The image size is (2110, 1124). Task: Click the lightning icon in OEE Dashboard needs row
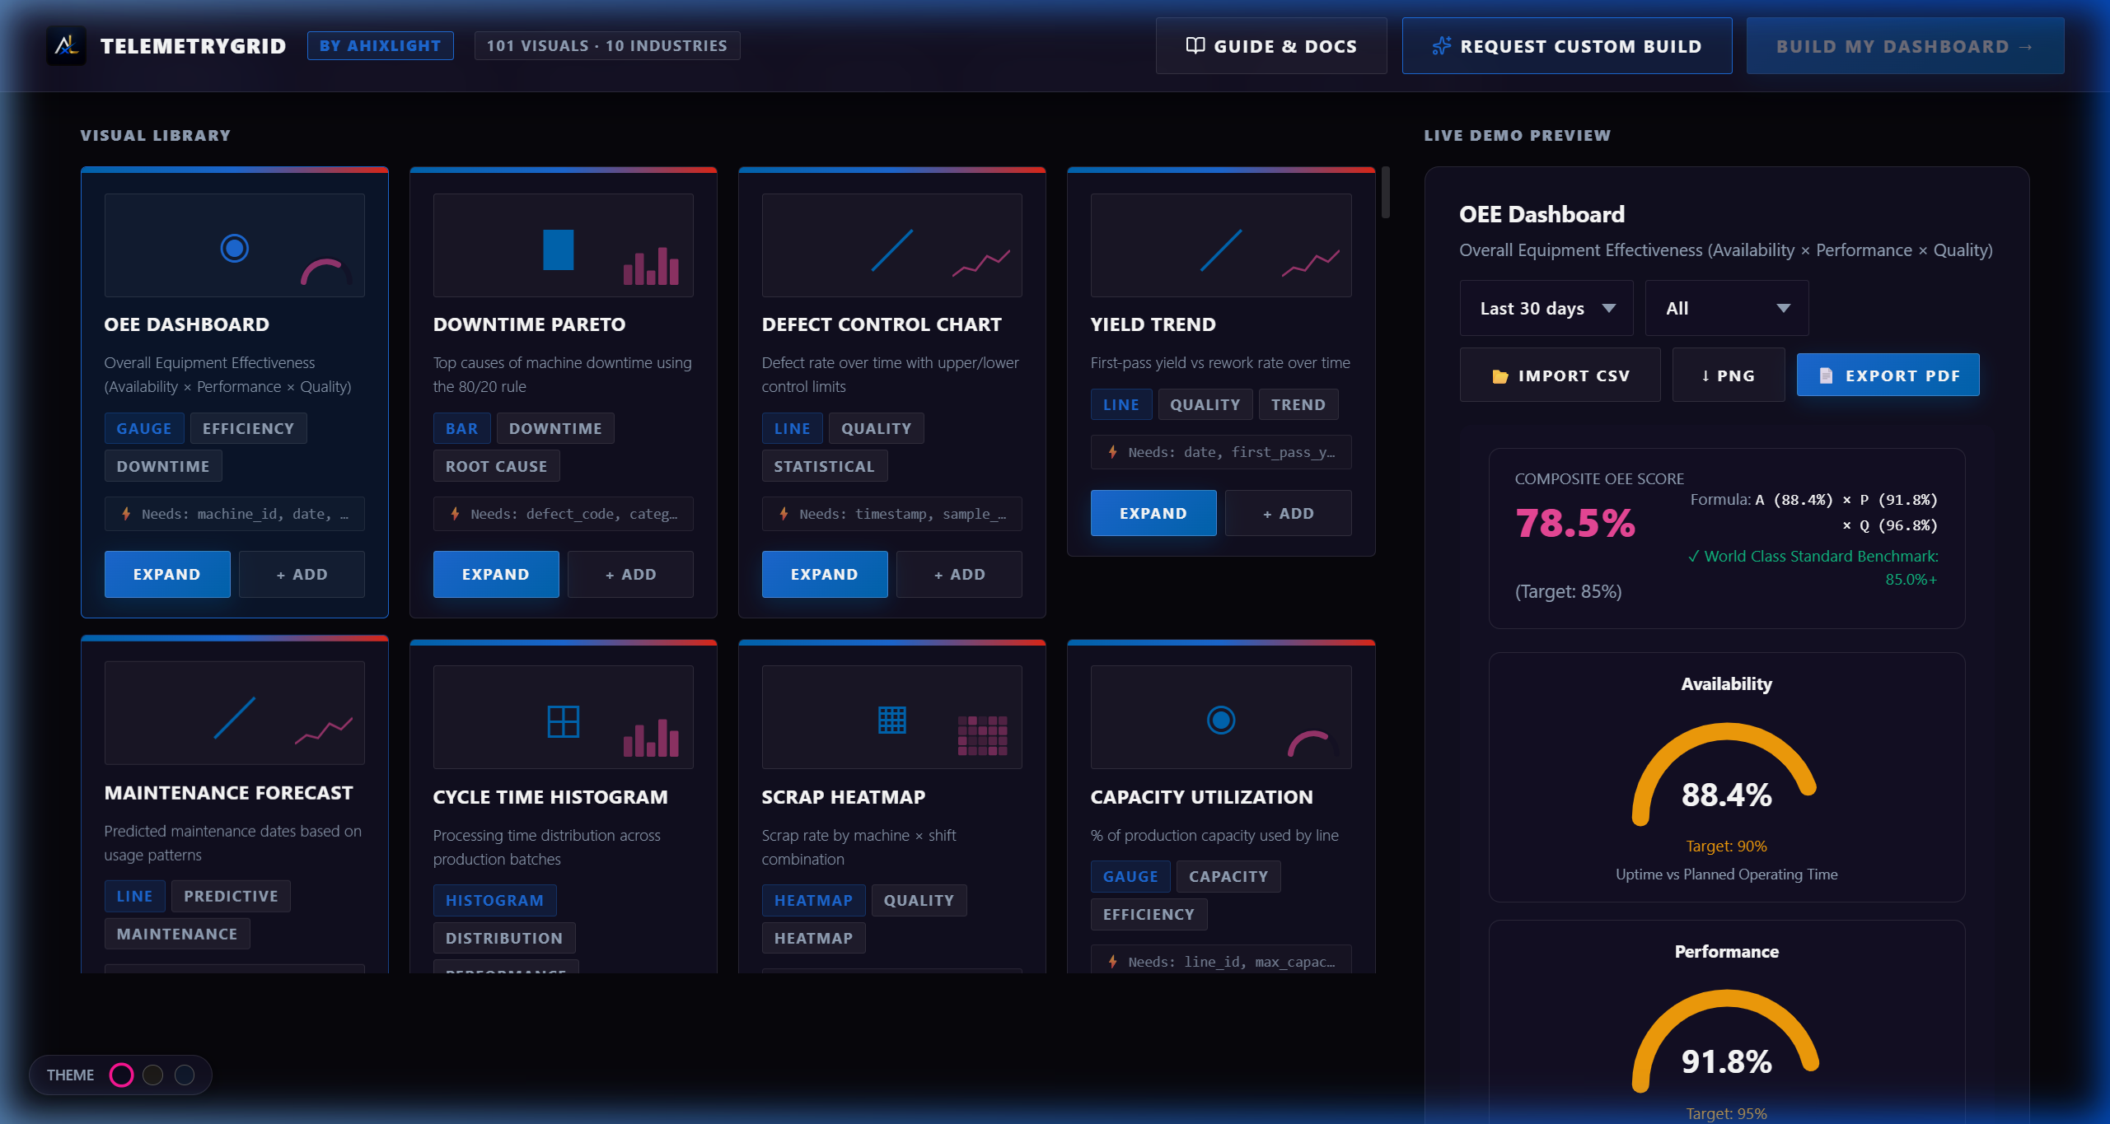point(126,514)
